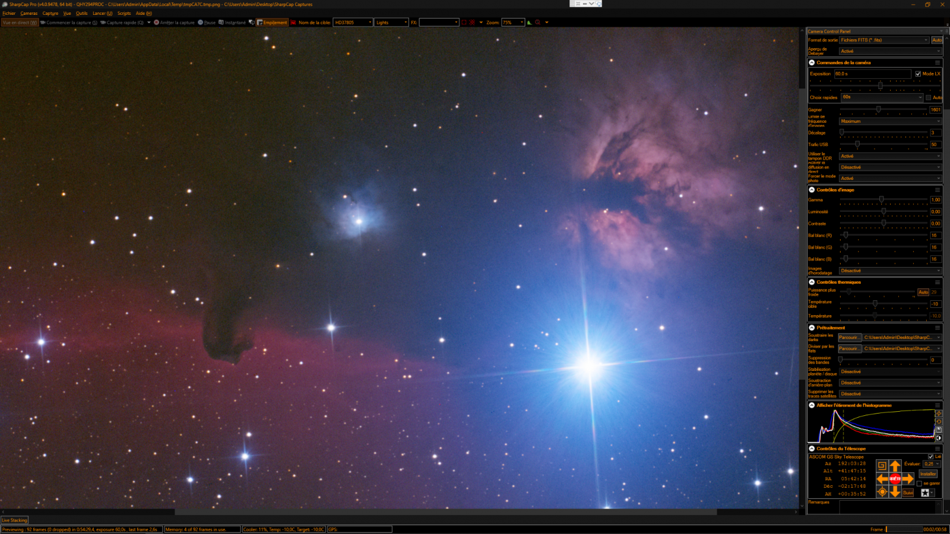The image size is (950, 534).
Task: Switch to the Live Stacking tab
Action: (x=14, y=520)
